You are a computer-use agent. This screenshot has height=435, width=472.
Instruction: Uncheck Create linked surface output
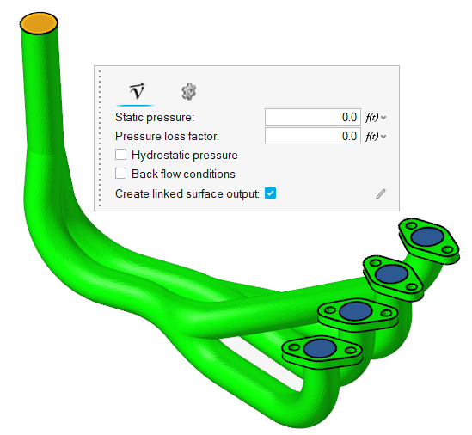(270, 193)
